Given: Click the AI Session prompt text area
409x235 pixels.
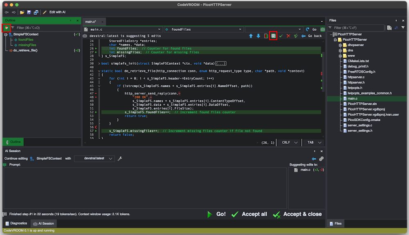Looking at the screenshot, I should click(x=145, y=188).
